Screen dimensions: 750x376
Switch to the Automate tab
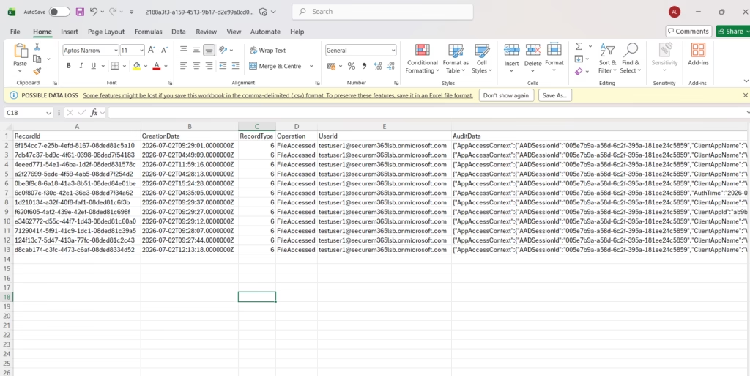(265, 32)
